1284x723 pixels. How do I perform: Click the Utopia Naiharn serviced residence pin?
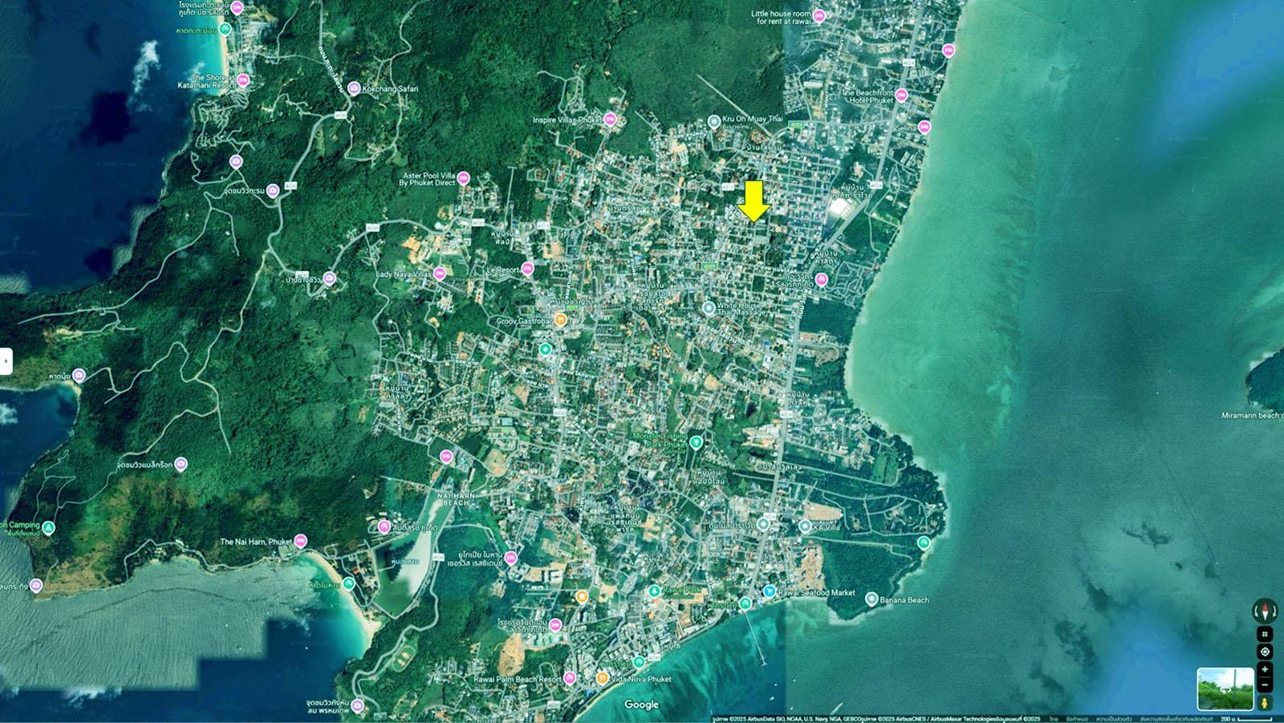510,558
